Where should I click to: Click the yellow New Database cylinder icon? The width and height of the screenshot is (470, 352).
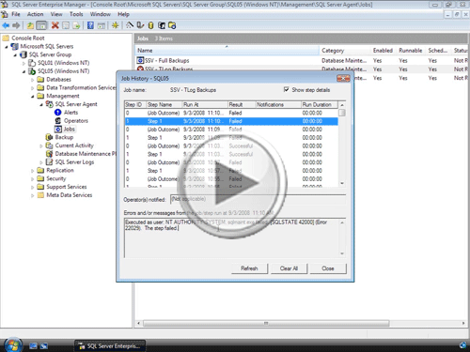click(x=150, y=25)
